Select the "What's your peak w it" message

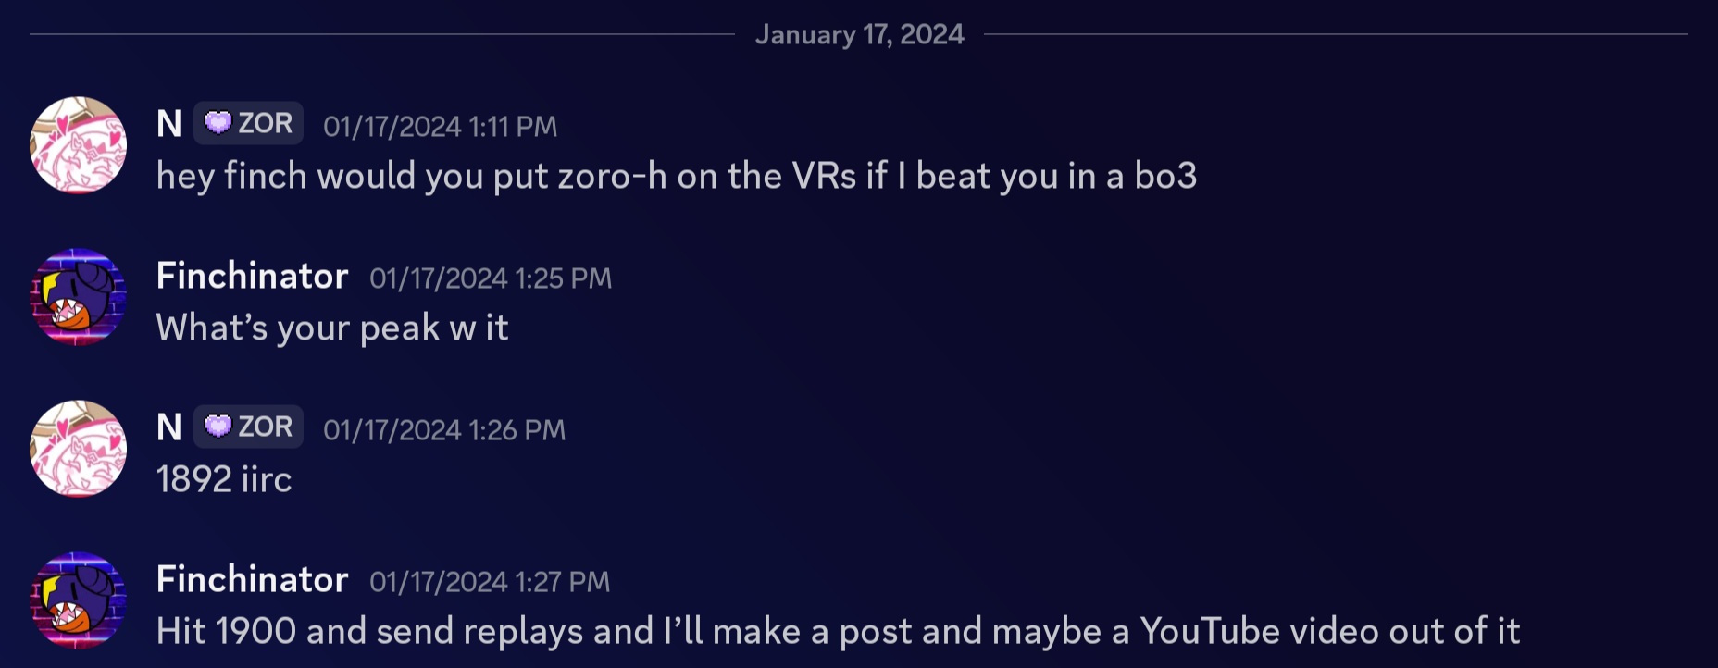click(332, 328)
